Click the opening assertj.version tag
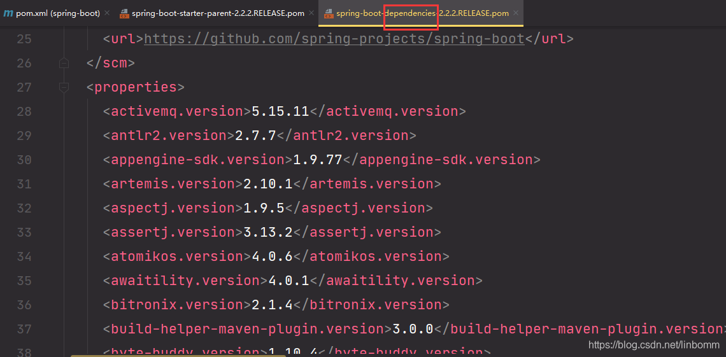The image size is (726, 357). tap(173, 232)
